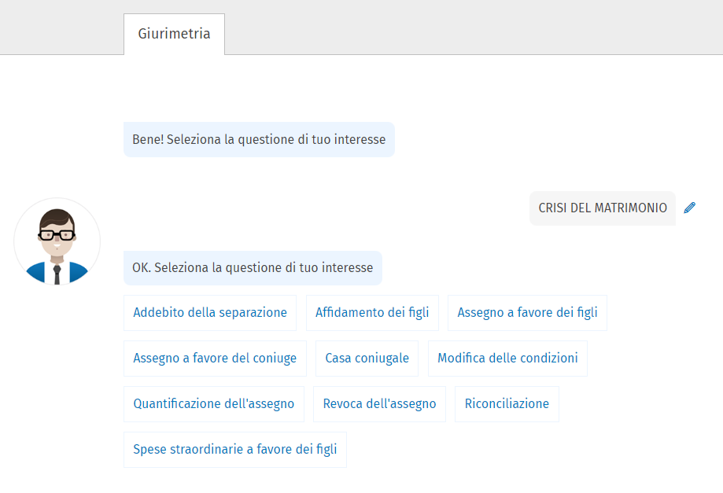This screenshot has width=723, height=493.
Task: Select the Riconciliazione option
Action: [x=507, y=404]
